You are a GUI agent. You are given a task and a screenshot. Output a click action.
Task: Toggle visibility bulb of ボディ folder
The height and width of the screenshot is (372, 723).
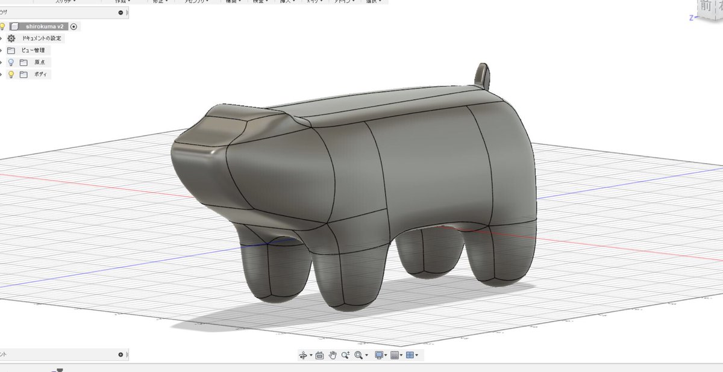coord(11,75)
